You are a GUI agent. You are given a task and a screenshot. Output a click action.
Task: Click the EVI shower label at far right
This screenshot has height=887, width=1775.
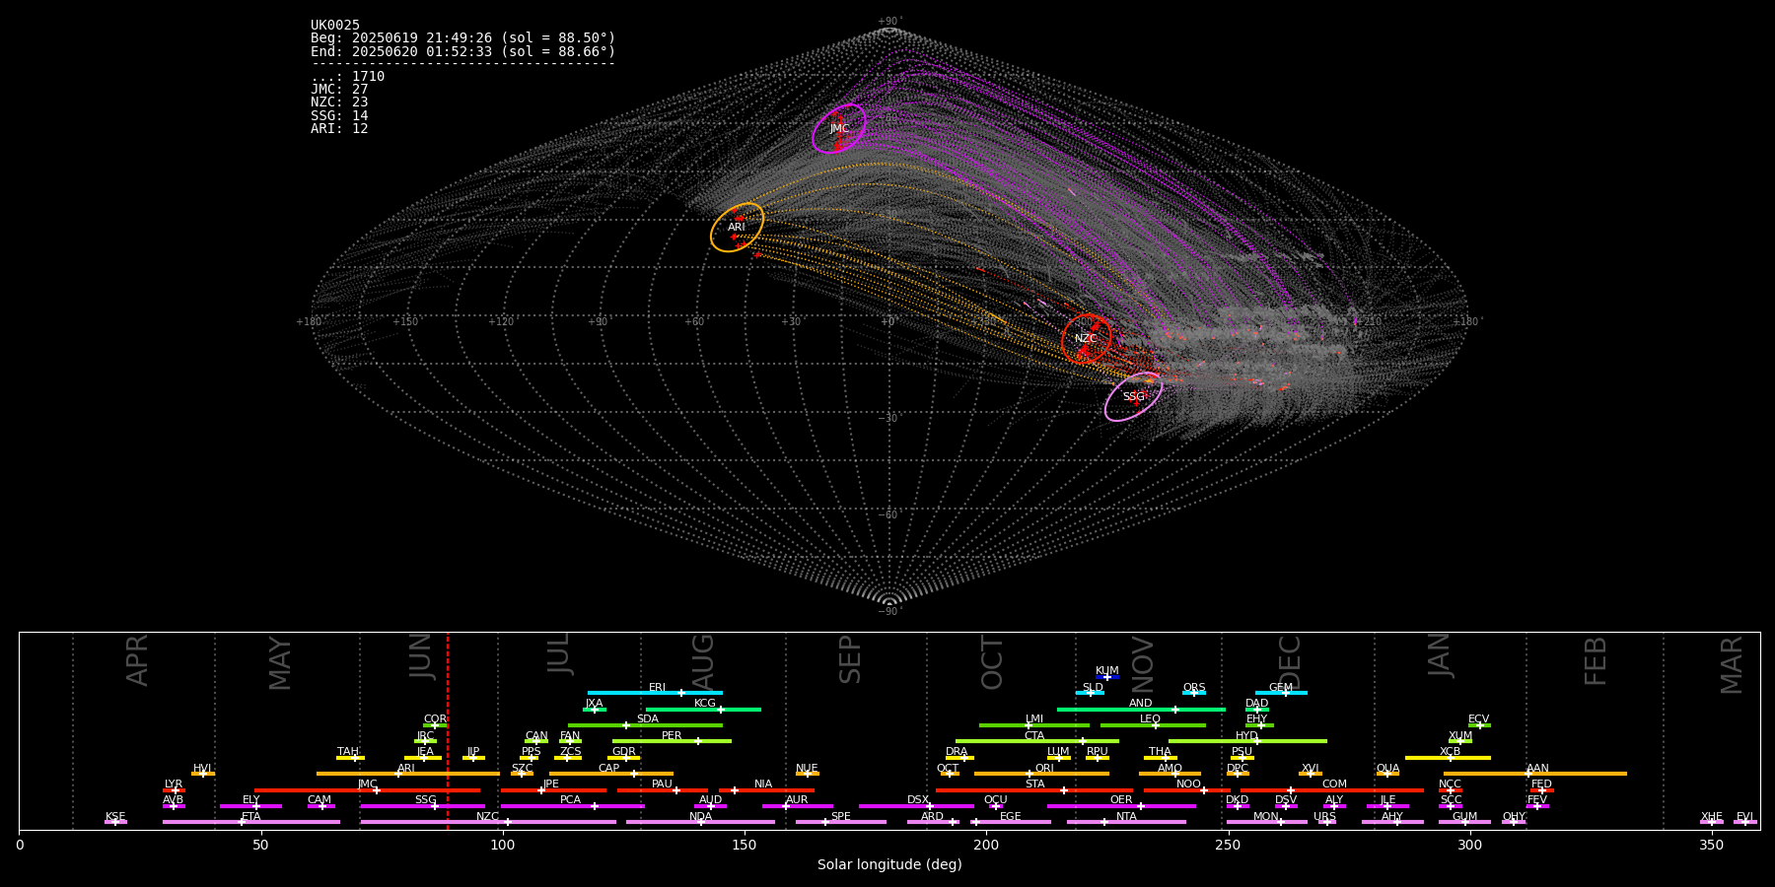tap(1744, 817)
